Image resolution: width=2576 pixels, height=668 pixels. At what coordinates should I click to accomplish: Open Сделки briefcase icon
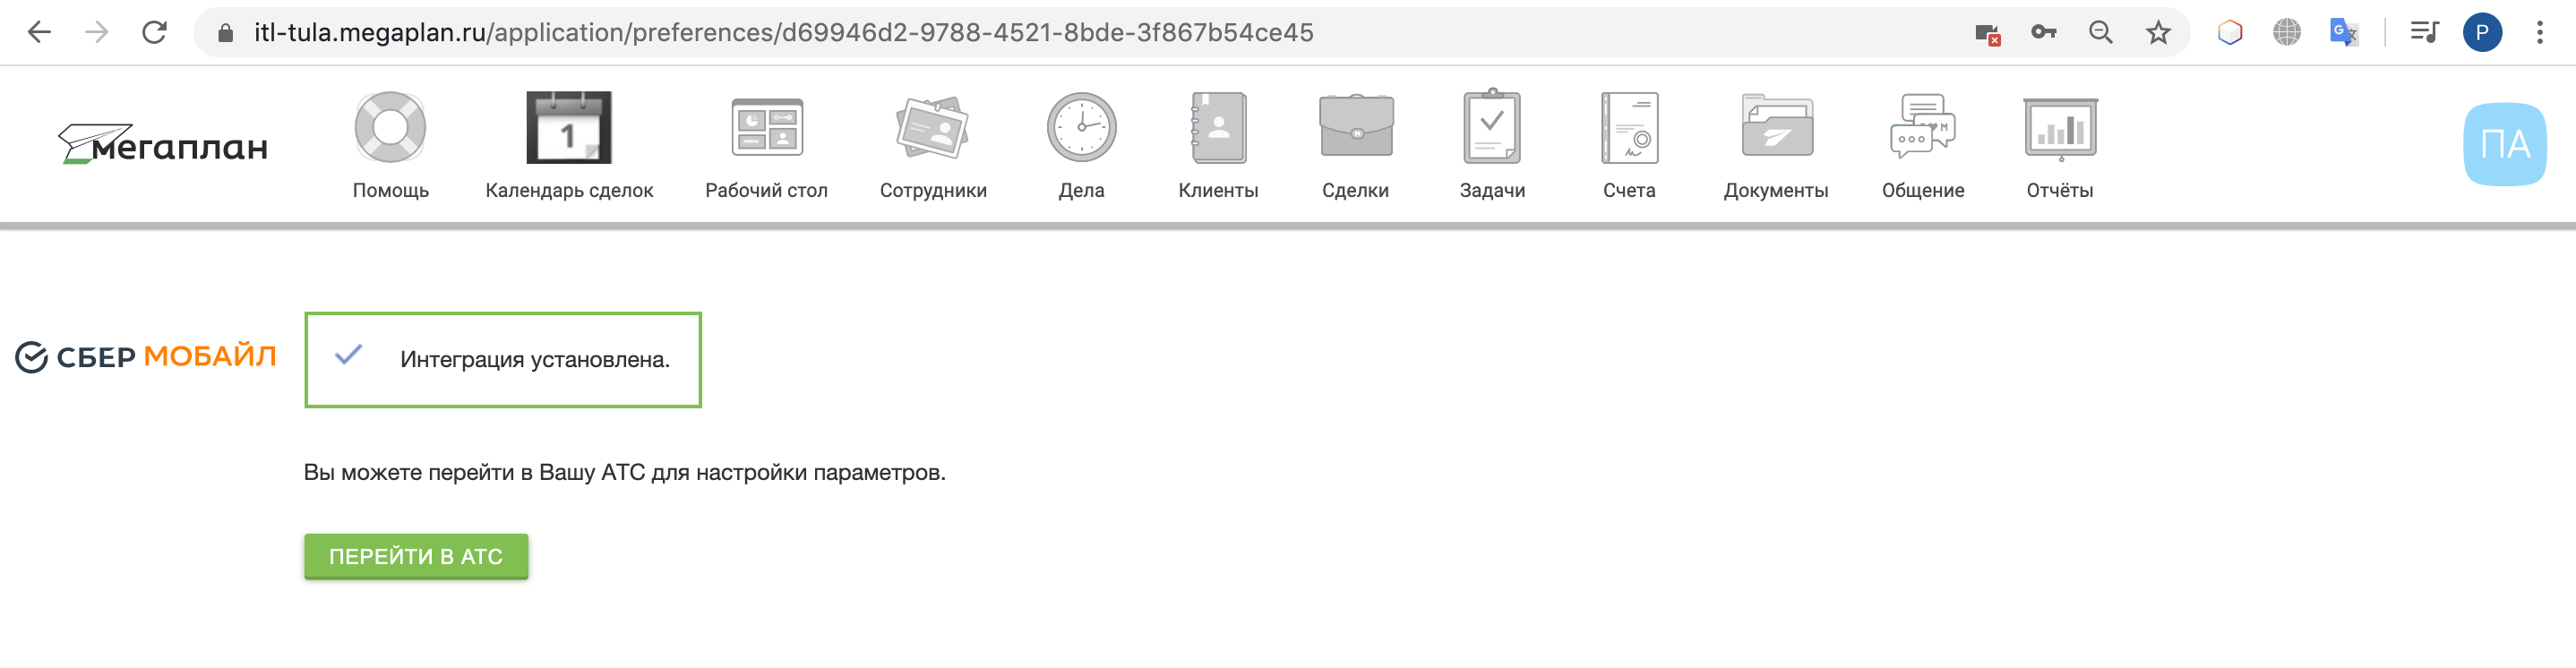pos(1356,126)
